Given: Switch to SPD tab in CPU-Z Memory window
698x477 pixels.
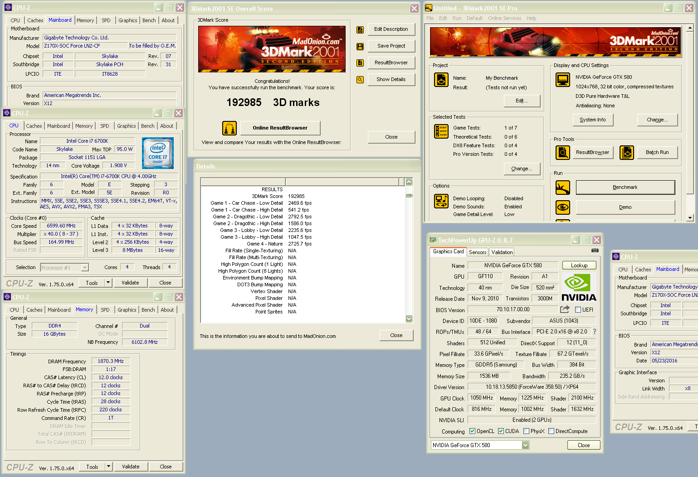Looking at the screenshot, I should click(105, 310).
